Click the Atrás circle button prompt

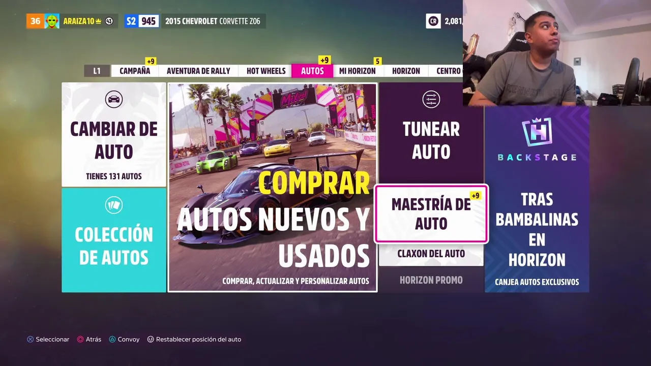click(89, 339)
